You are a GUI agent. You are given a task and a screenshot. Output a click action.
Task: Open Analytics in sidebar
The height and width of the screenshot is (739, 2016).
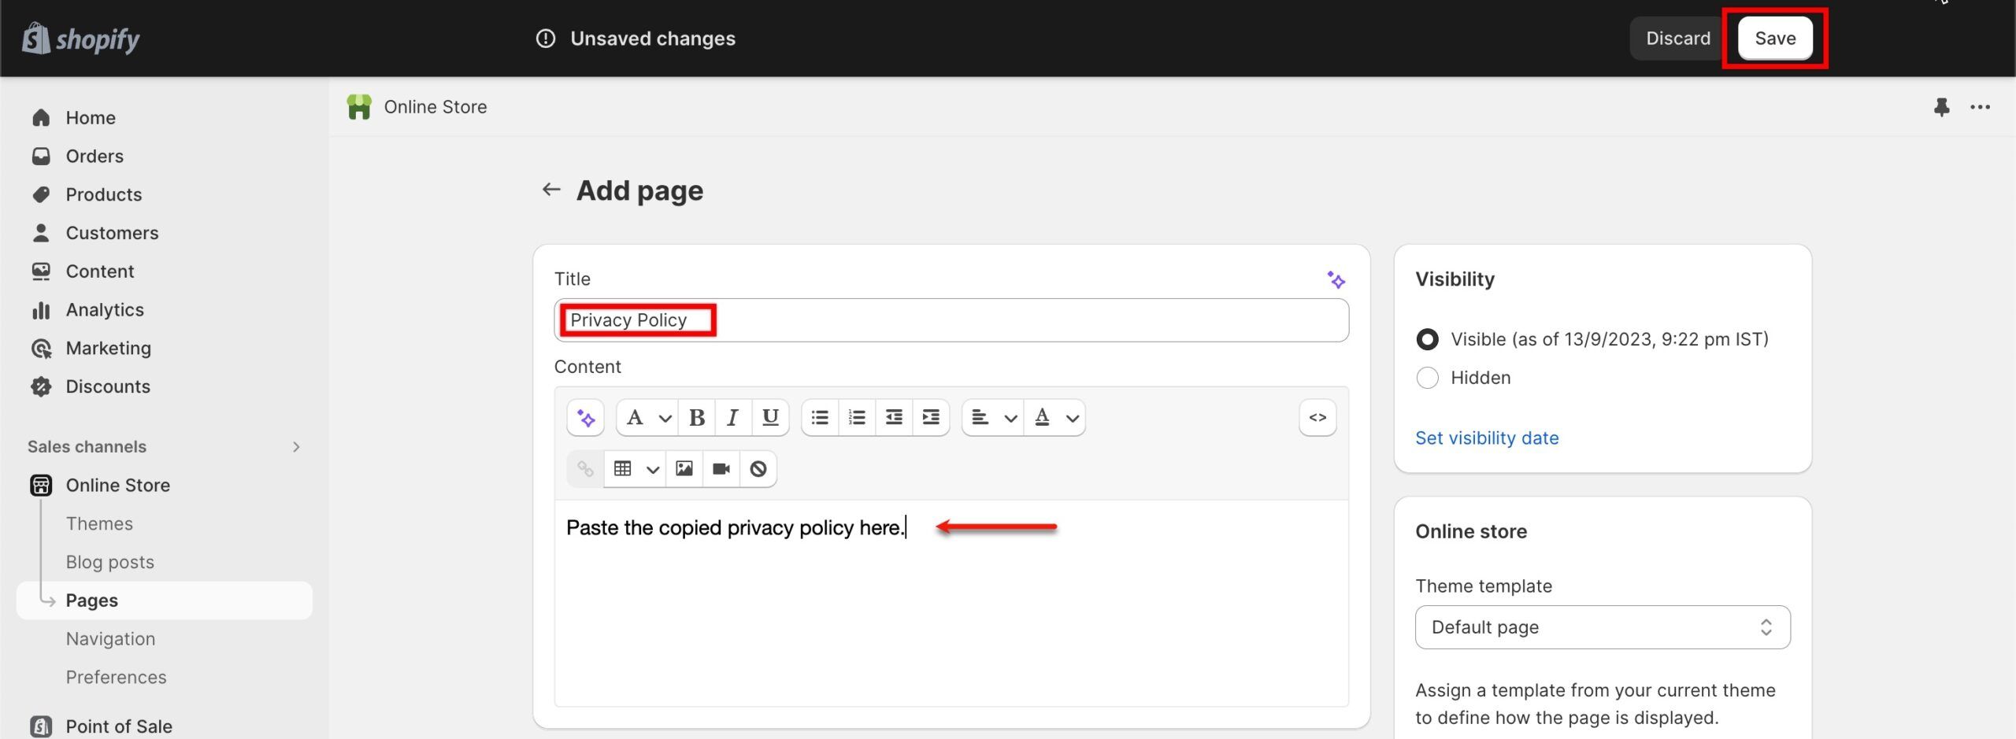105,310
